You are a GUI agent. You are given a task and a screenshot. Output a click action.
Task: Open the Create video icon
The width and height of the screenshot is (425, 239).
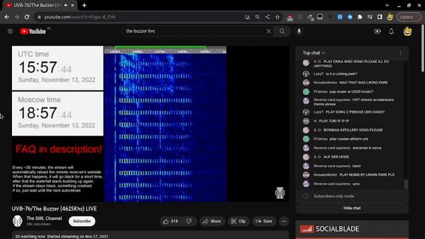click(378, 31)
